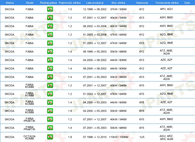Screen dimensions: 195x142
Task: Select the 12.1999 -> 08.2002 production years cell
Action: [x=95, y=9]
